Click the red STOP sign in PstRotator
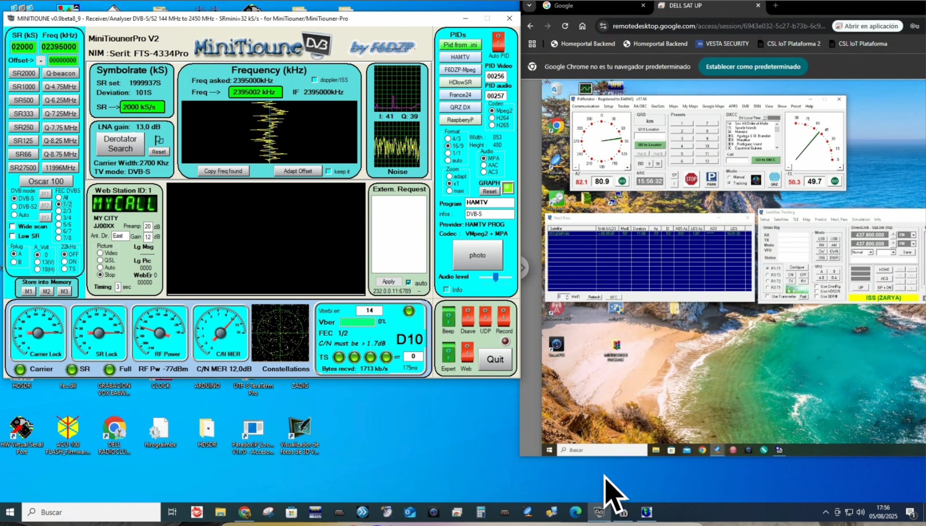The height and width of the screenshot is (526, 926). click(x=691, y=179)
